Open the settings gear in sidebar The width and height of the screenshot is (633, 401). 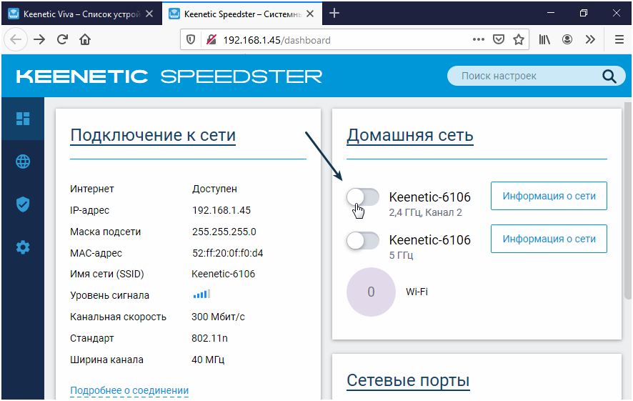23,247
